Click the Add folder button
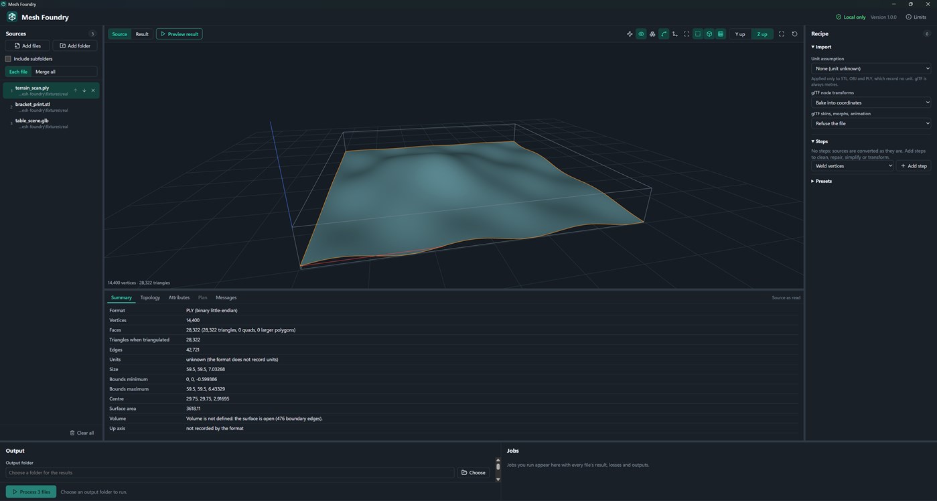This screenshot has width=937, height=501. point(75,46)
